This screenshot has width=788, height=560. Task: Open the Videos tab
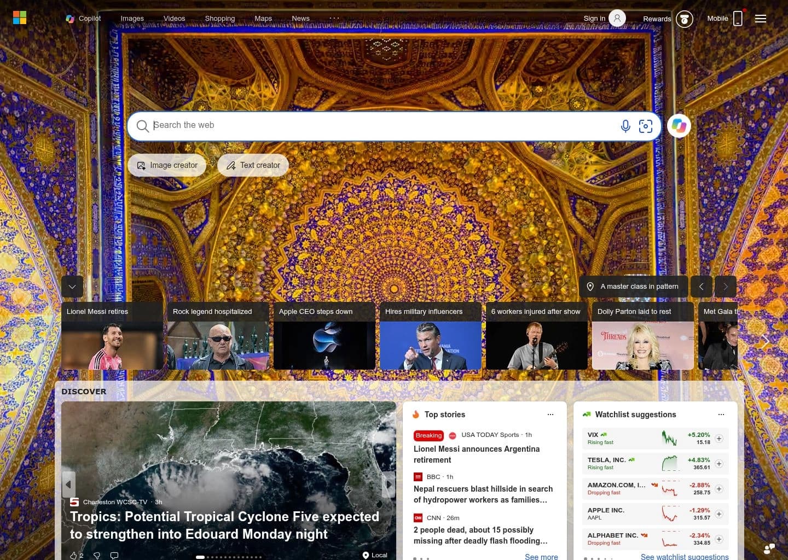click(174, 18)
